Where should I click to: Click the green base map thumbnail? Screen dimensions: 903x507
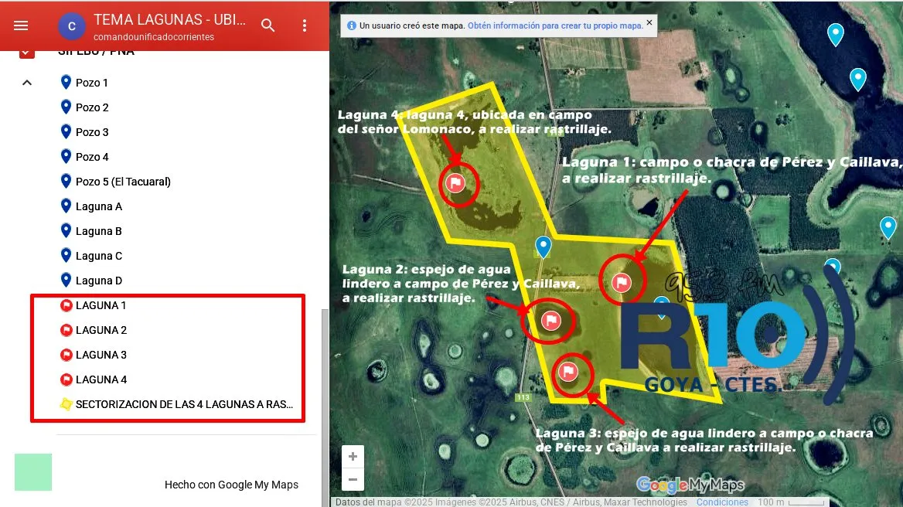(33, 472)
